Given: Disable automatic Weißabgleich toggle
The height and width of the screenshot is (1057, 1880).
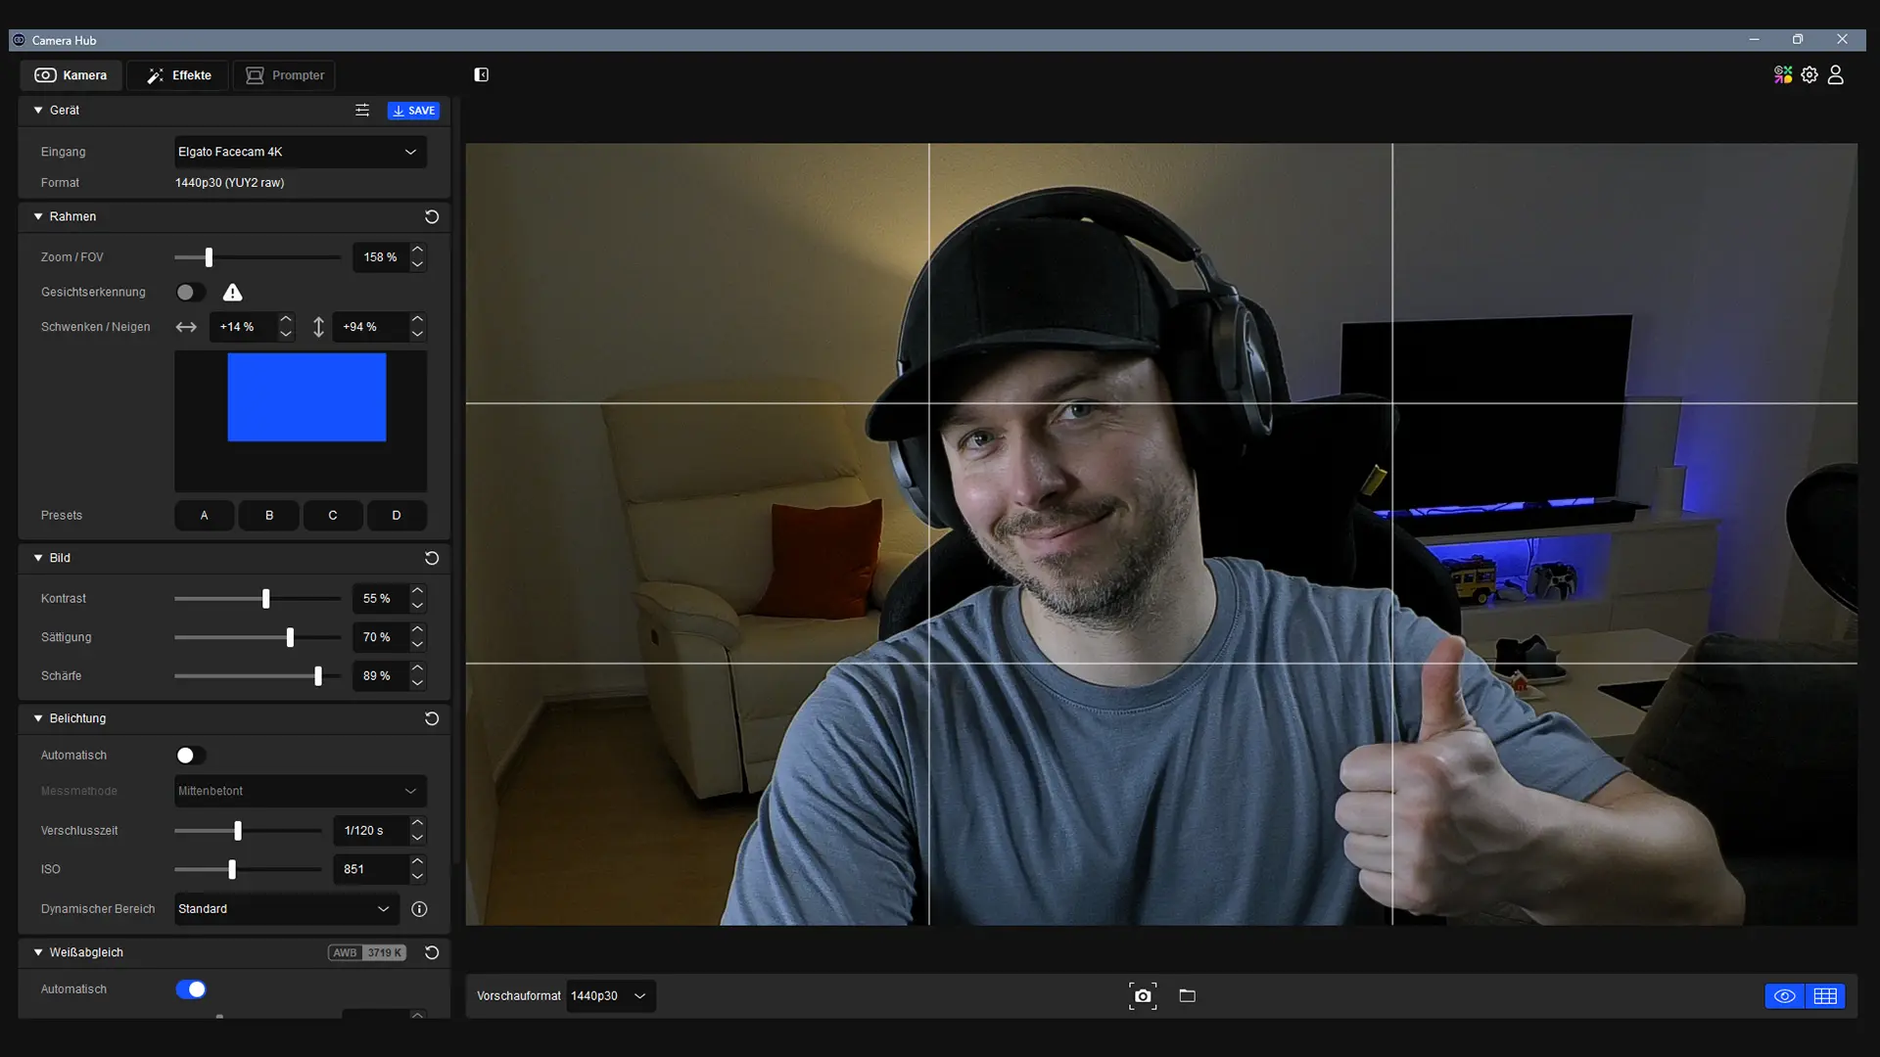Looking at the screenshot, I should tap(190, 989).
